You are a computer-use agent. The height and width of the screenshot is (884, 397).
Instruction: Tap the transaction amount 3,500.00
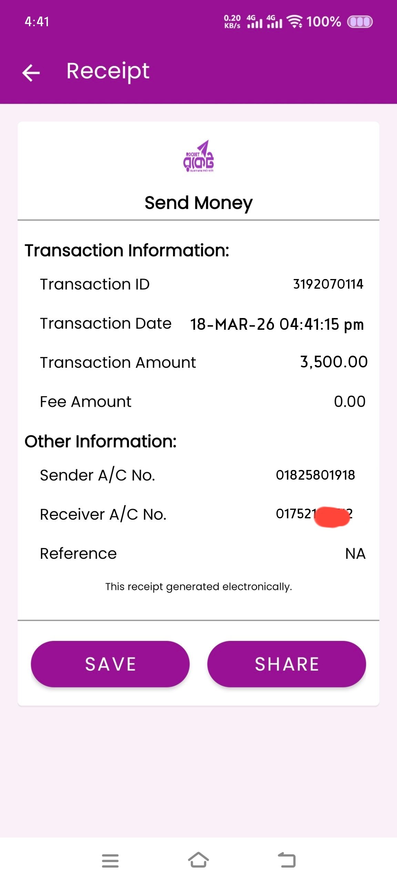point(334,362)
